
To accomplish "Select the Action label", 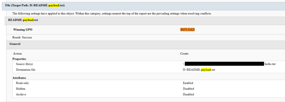I will pyautogui.click(x=18, y=53).
